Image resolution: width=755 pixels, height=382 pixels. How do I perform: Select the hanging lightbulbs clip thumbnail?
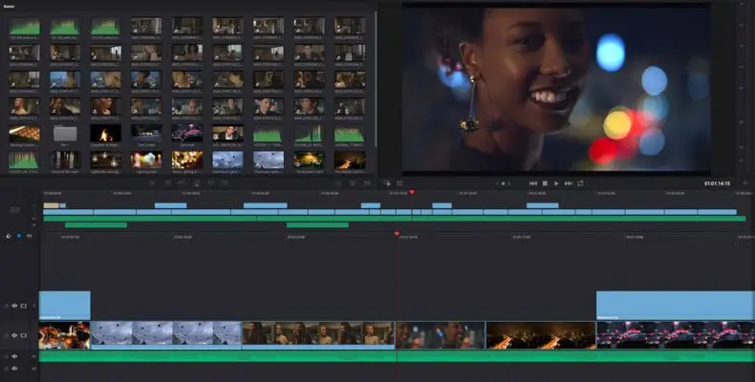106,159
